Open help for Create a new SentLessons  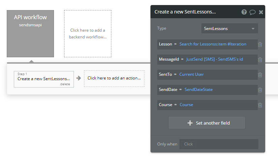[244, 12]
